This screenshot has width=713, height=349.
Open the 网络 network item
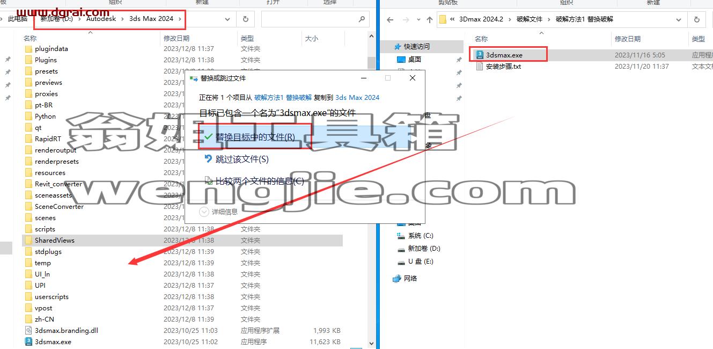(410, 278)
